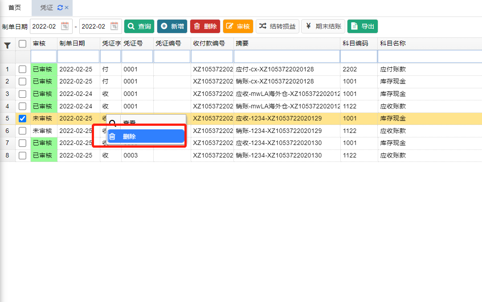Screen dimensions: 482x302
Task: Click the refresh icon on 凭证 tab
Action: [60, 8]
